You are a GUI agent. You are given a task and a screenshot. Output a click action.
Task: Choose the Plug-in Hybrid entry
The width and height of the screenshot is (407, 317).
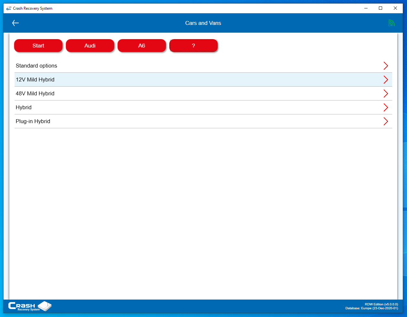[x=203, y=121]
